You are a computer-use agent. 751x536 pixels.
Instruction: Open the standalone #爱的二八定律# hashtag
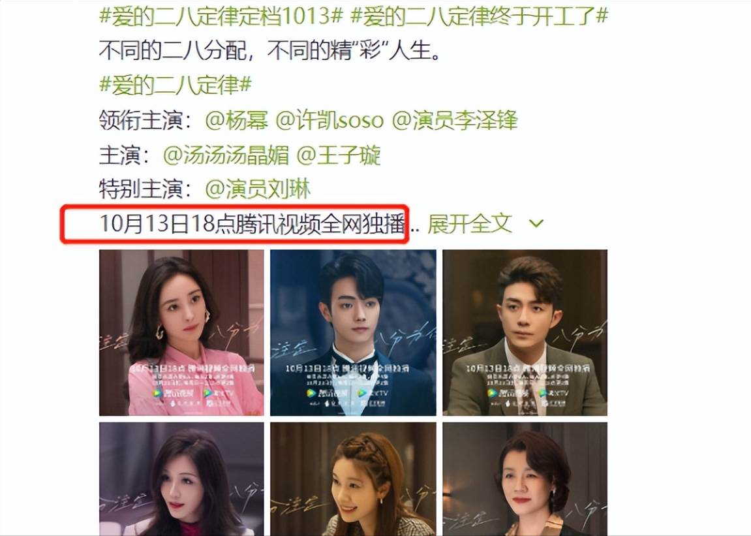176,86
